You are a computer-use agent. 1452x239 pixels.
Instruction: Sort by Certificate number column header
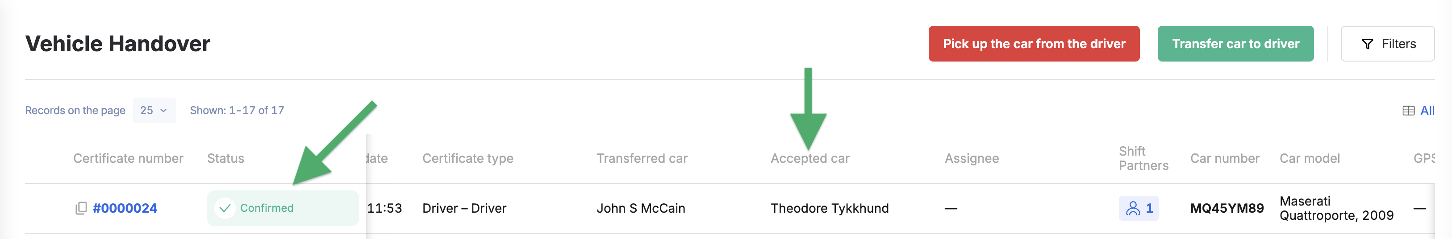[128, 159]
